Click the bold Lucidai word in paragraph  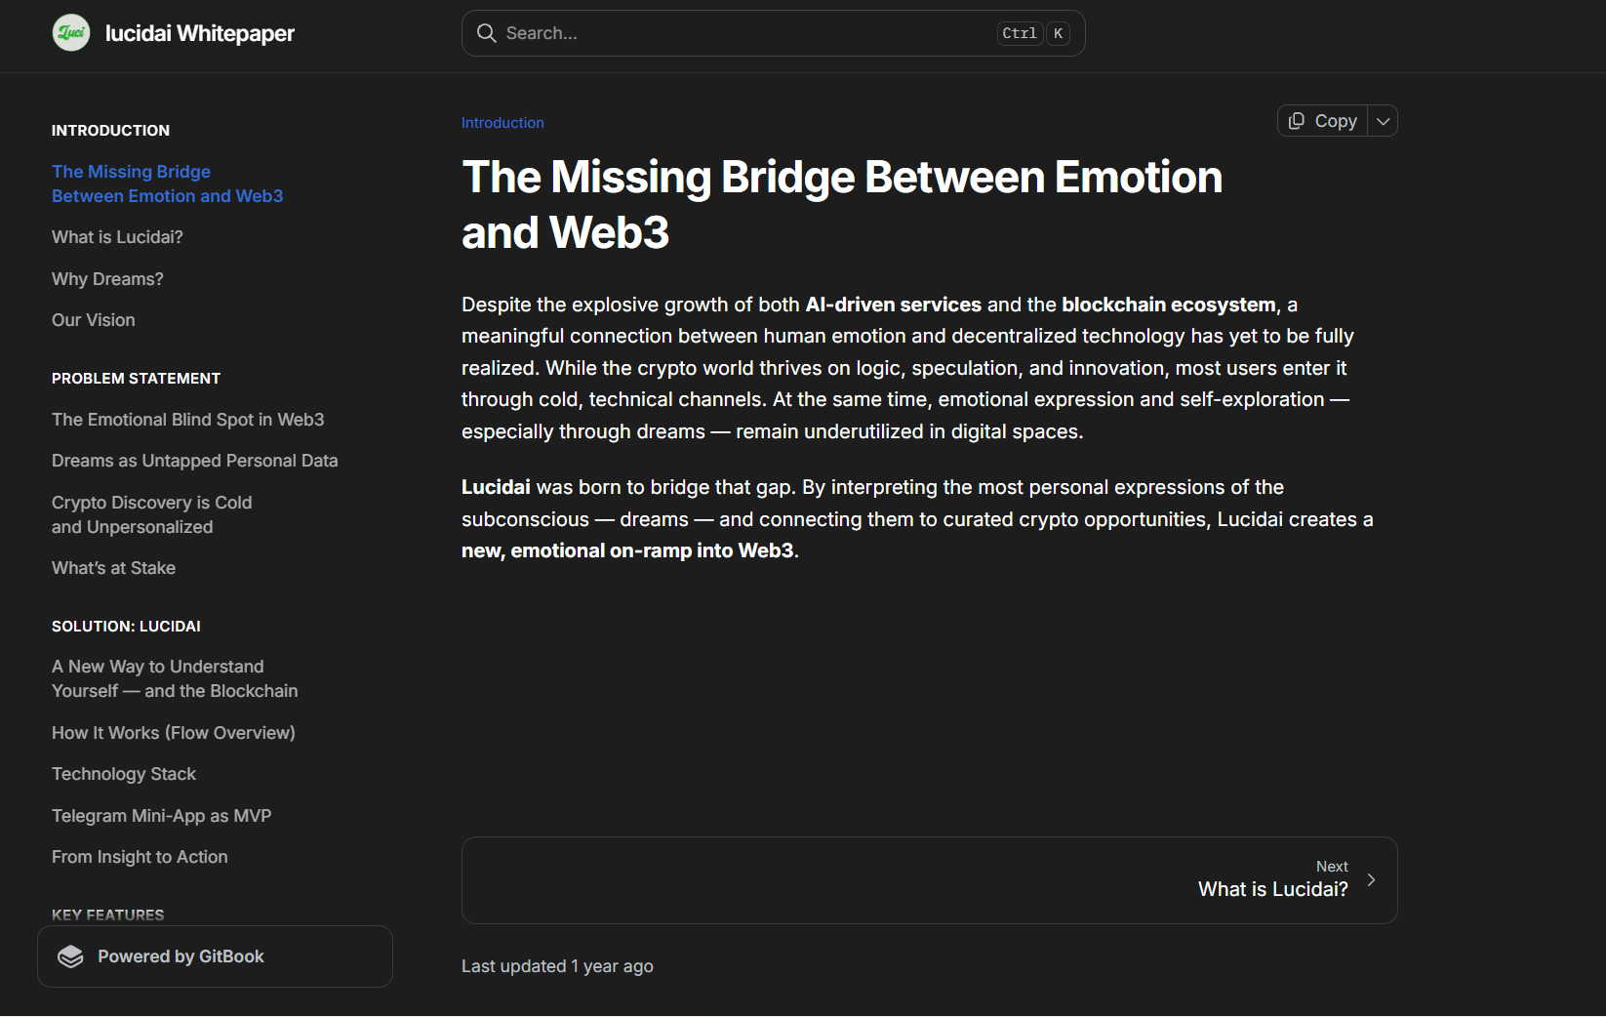pyautogui.click(x=496, y=487)
